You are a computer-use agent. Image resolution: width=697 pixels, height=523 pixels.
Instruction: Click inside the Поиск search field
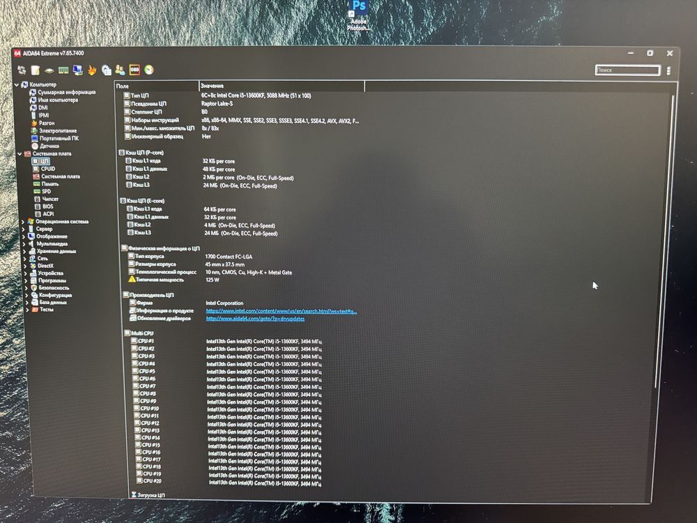[627, 70]
